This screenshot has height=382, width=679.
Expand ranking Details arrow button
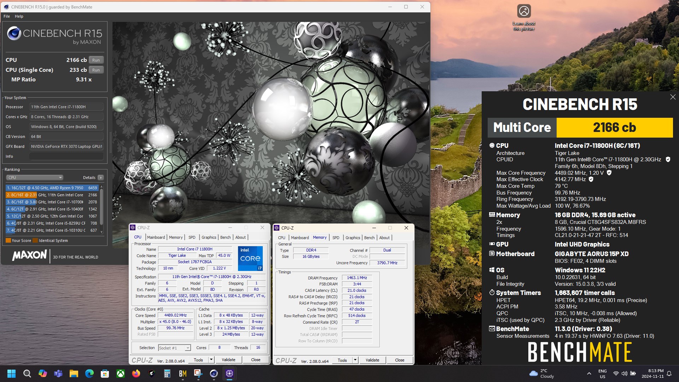coord(101,178)
